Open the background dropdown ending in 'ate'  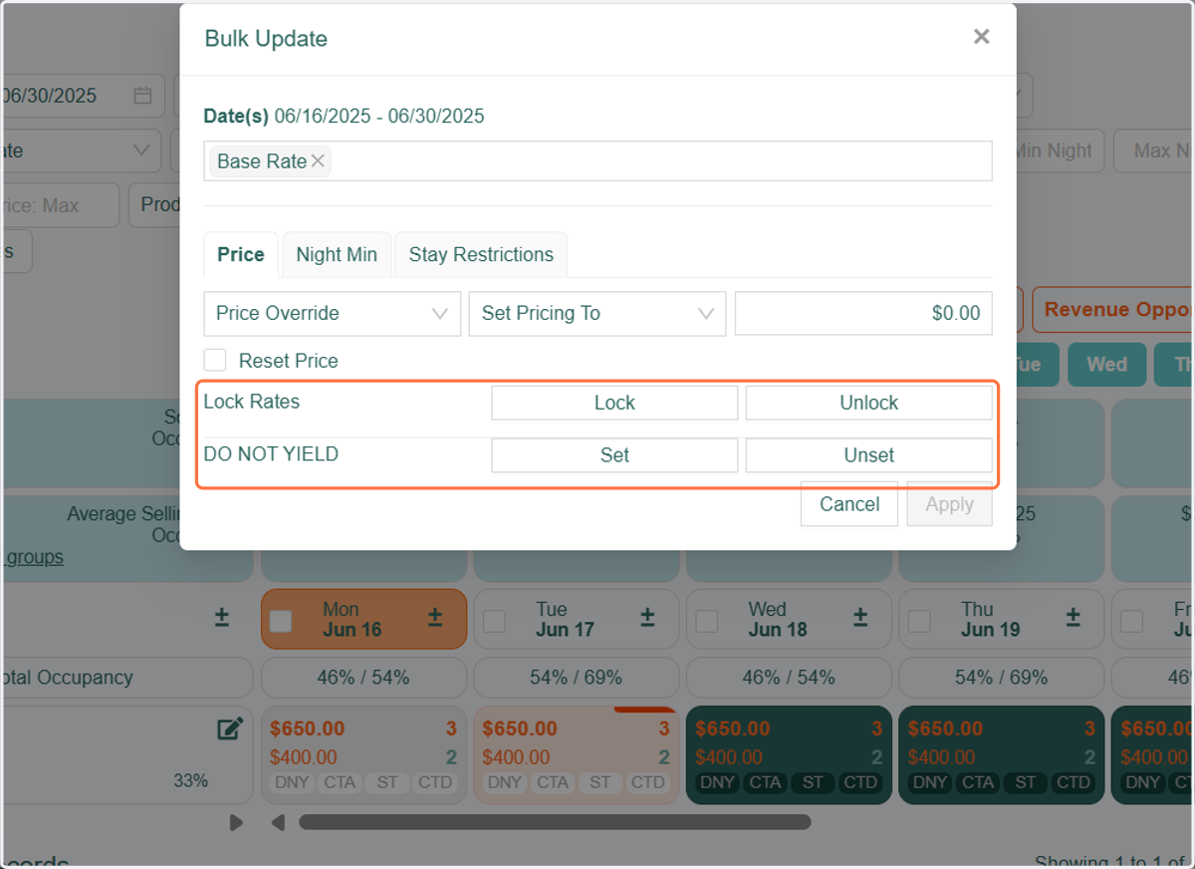pos(81,150)
